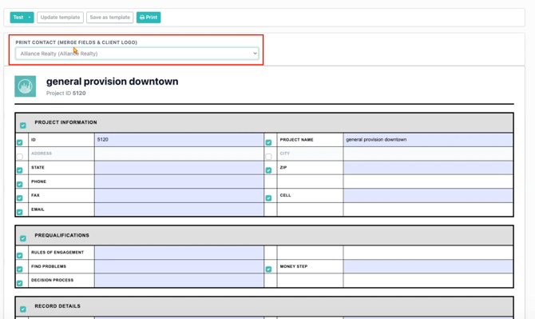535x319 pixels.
Task: Click the 'RECORD DETAILS' section header text
Action: 57,306
